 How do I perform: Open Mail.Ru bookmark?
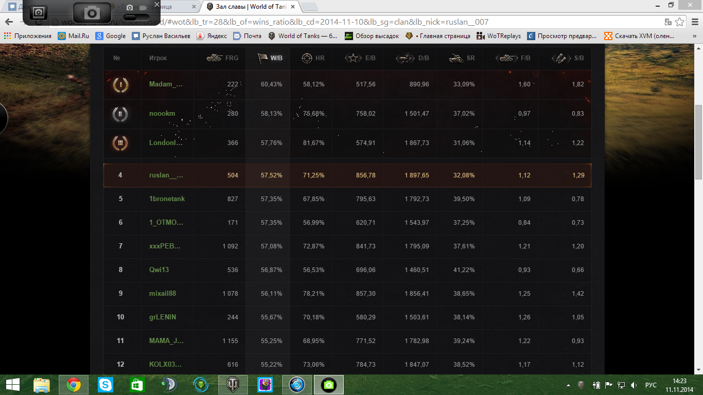point(74,36)
